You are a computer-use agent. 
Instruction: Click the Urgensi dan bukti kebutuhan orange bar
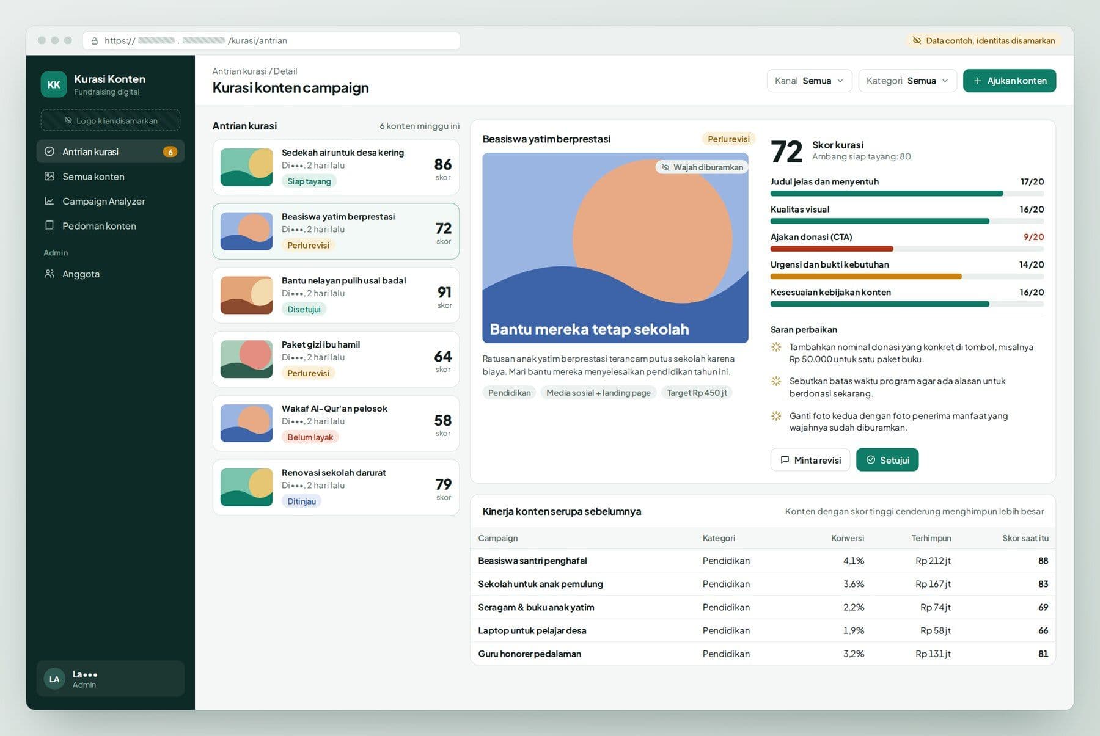click(866, 277)
